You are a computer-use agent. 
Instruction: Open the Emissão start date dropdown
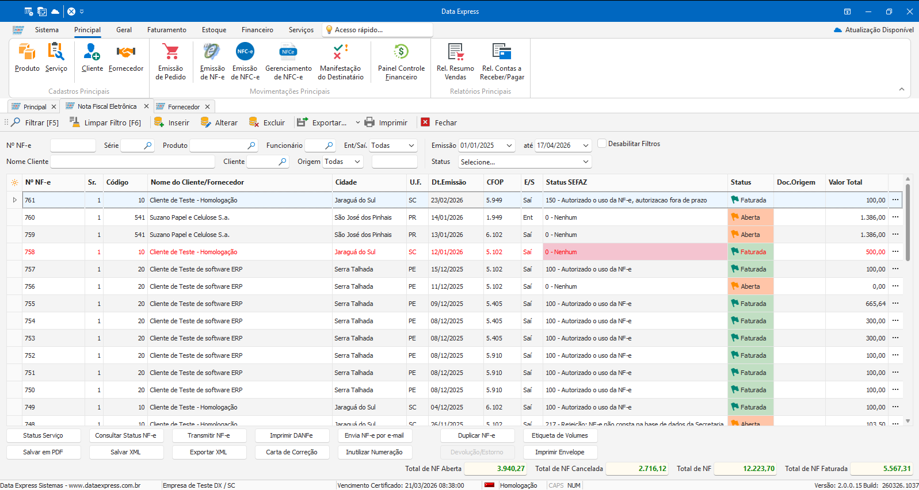pyautogui.click(x=509, y=146)
